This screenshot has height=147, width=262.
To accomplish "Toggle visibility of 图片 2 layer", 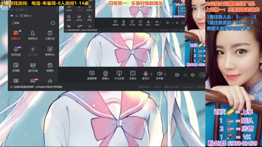I will tap(12, 16).
